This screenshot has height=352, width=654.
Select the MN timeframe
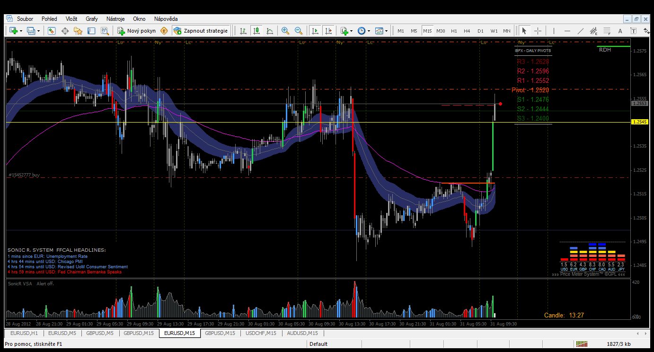(507, 31)
